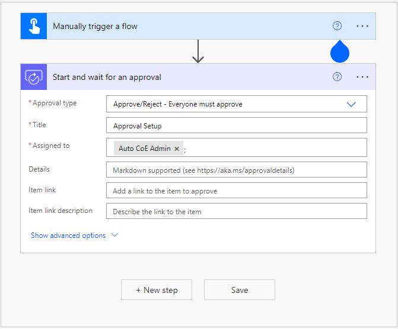Click the Item link description field
398x329 pixels.
(x=236, y=211)
